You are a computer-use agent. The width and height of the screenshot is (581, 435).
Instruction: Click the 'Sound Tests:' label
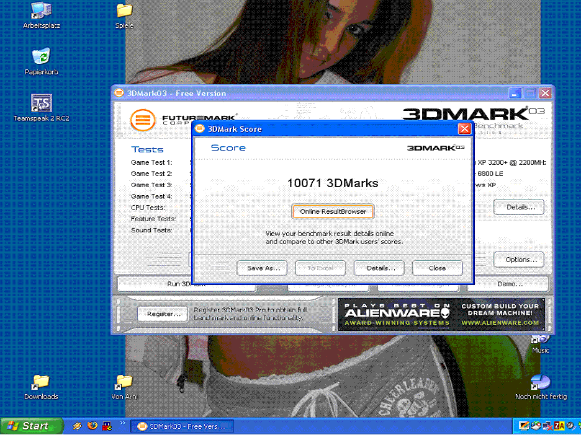click(151, 230)
